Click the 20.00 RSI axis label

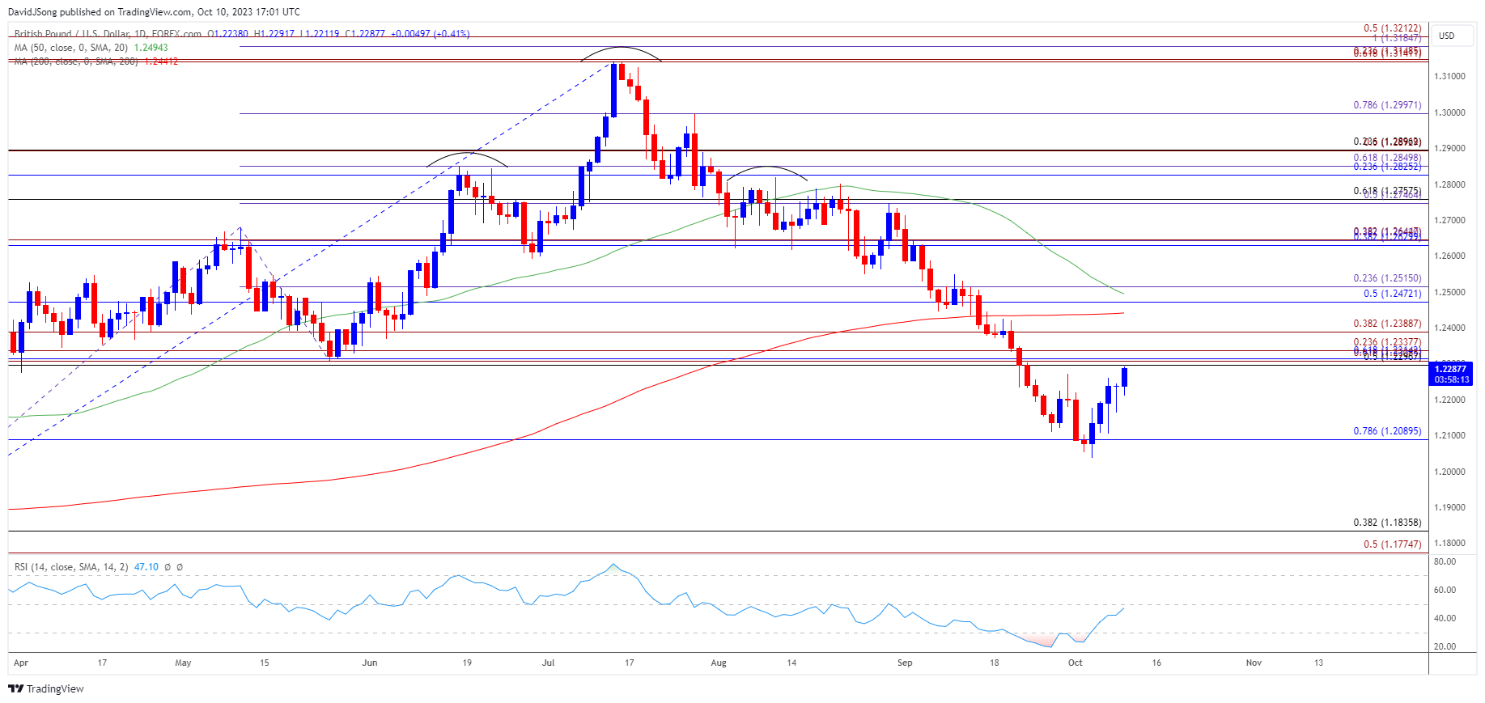click(1445, 647)
